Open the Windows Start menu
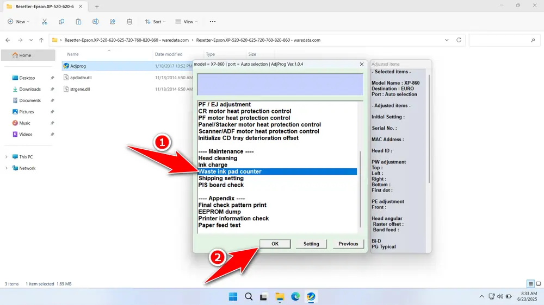544x305 pixels. pos(233,297)
